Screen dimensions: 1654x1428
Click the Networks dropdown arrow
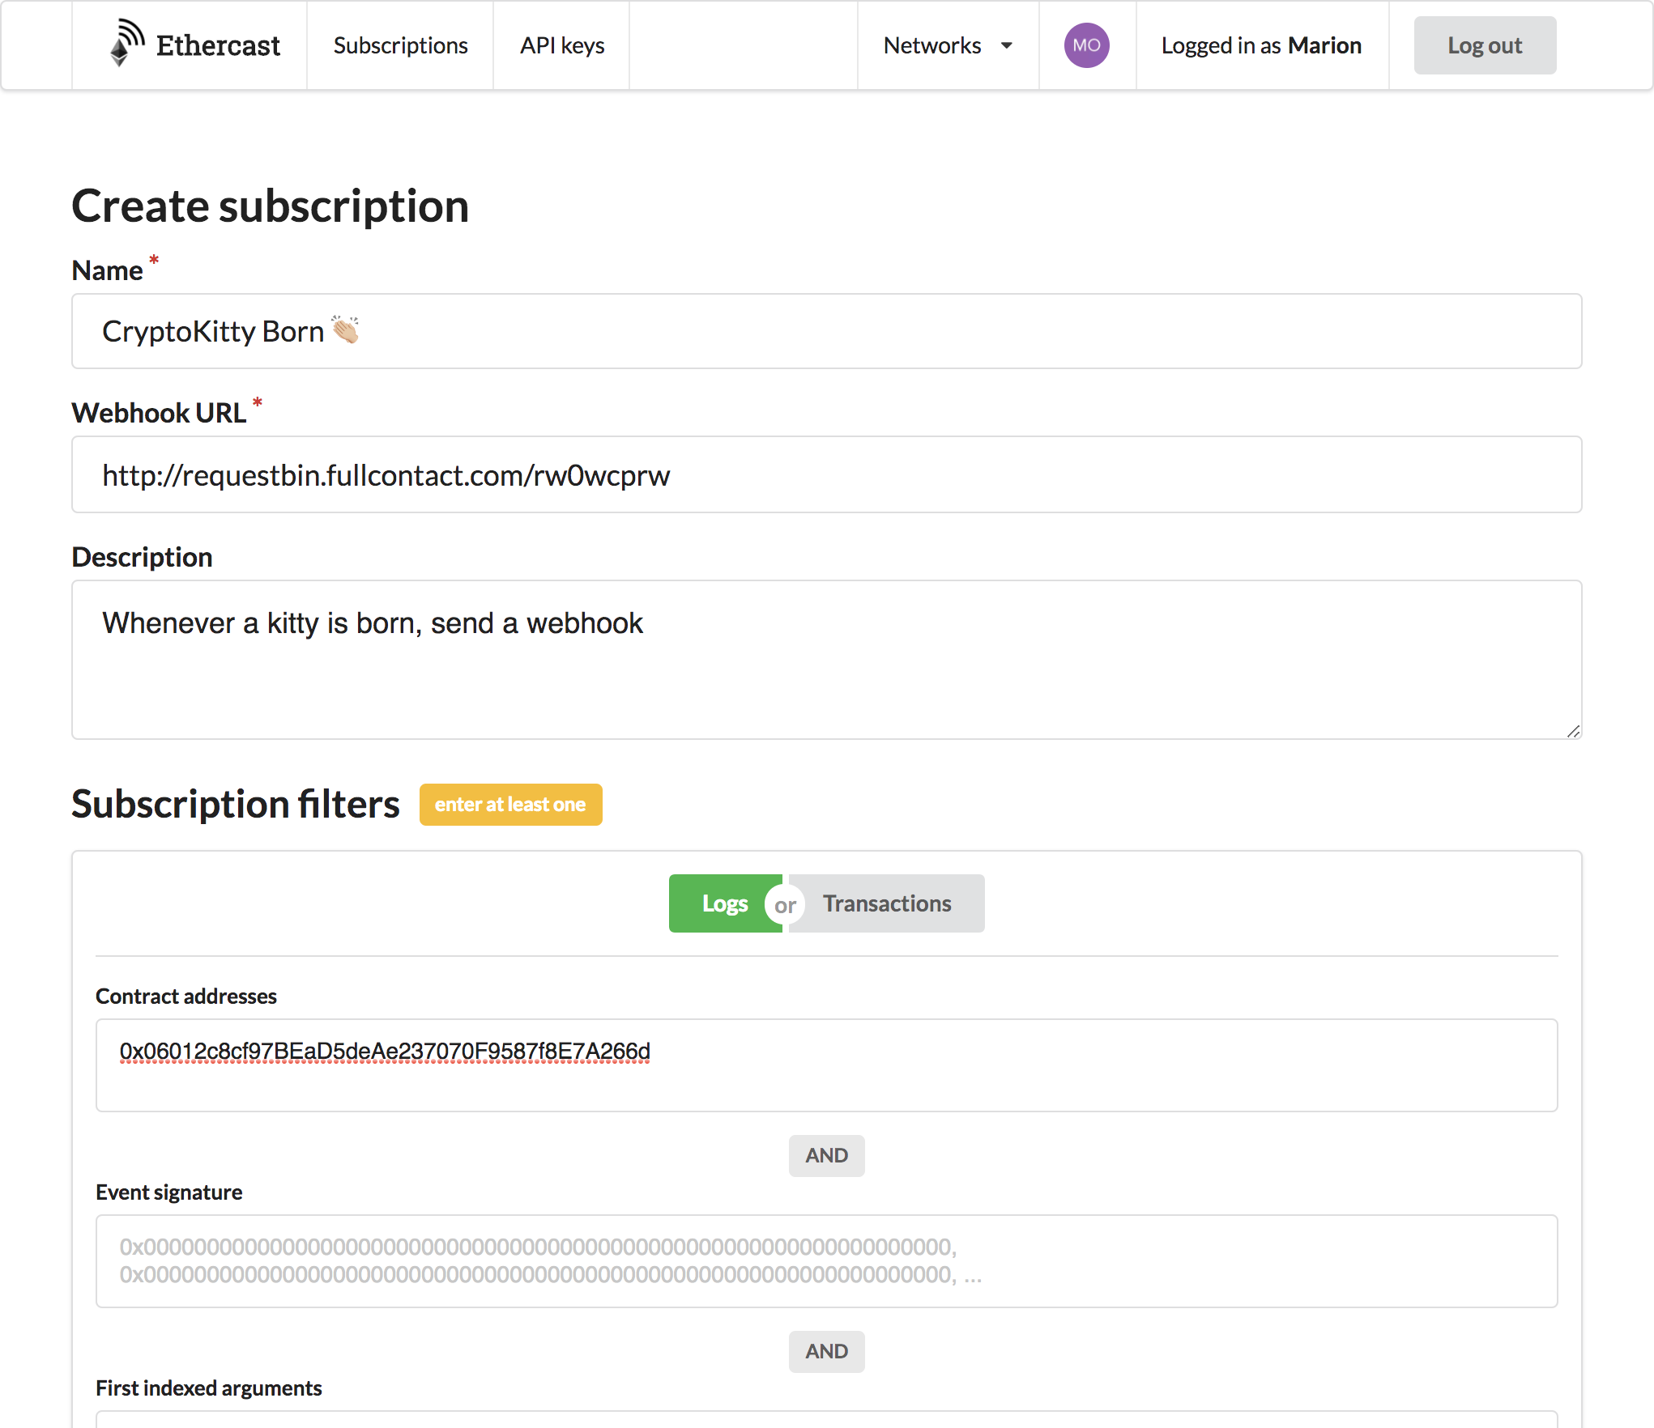1007,45
